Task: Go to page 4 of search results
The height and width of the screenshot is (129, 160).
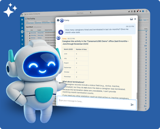Action: click(141, 25)
